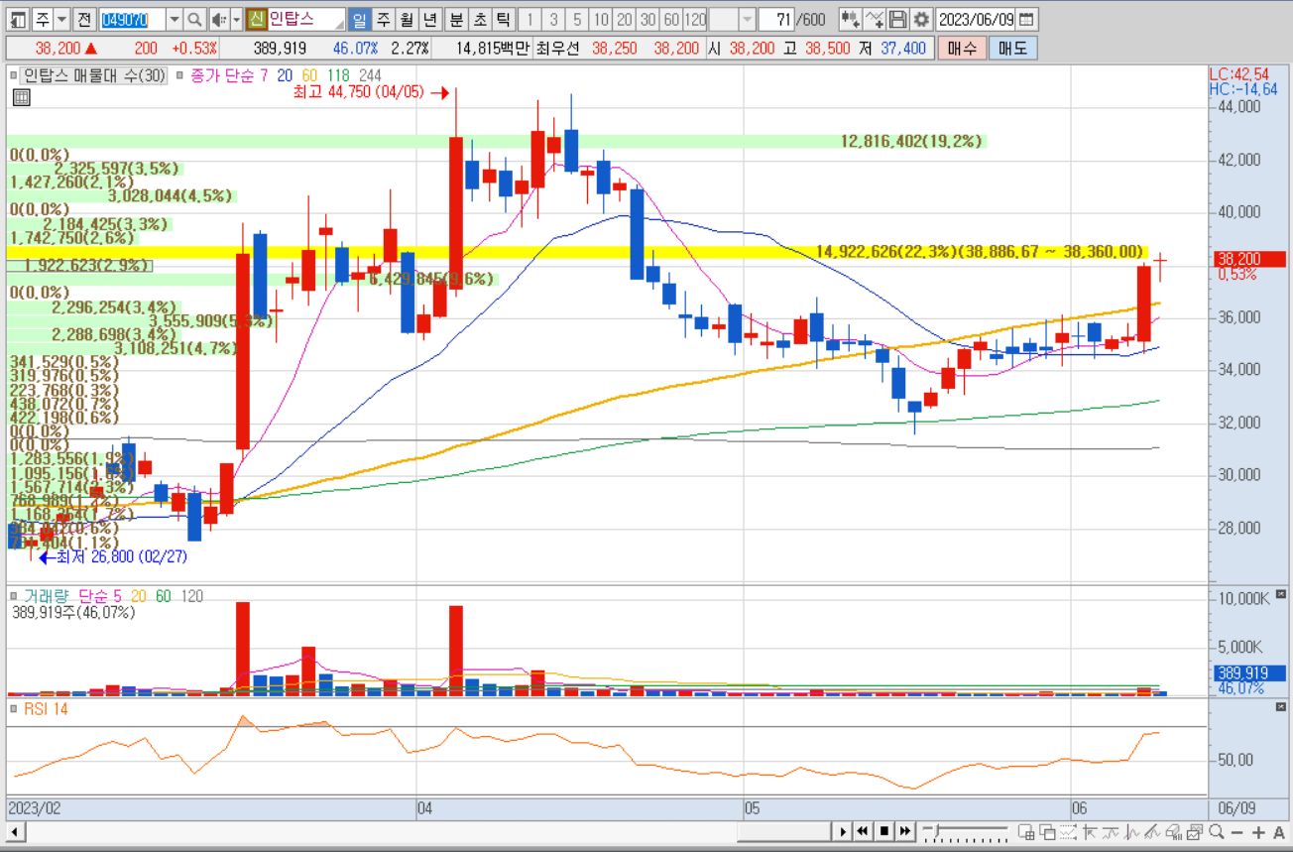Toggle the small square before RSI 14

coord(13,708)
